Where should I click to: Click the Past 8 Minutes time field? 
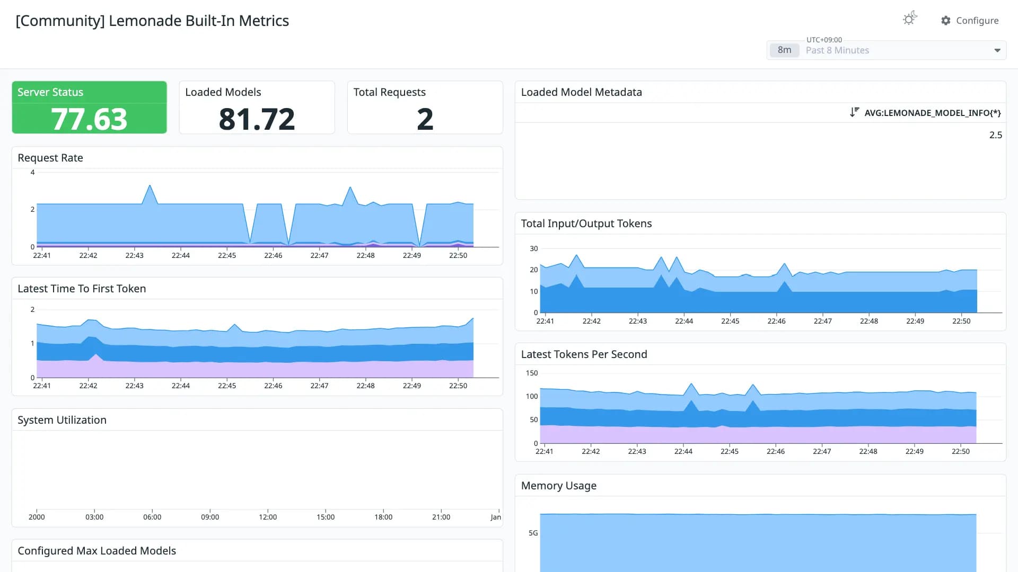coord(887,50)
